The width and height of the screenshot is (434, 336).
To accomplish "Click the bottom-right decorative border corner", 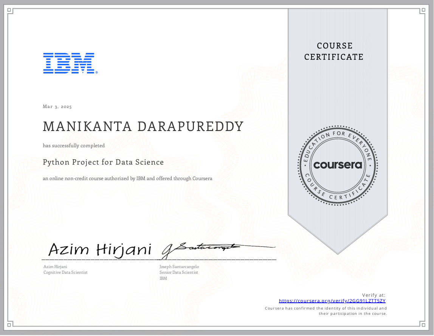I will coord(424,325).
